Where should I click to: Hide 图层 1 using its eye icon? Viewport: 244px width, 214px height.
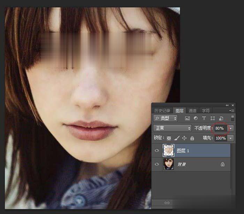click(x=157, y=151)
